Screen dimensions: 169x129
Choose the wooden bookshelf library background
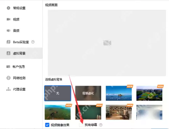coord(119,112)
